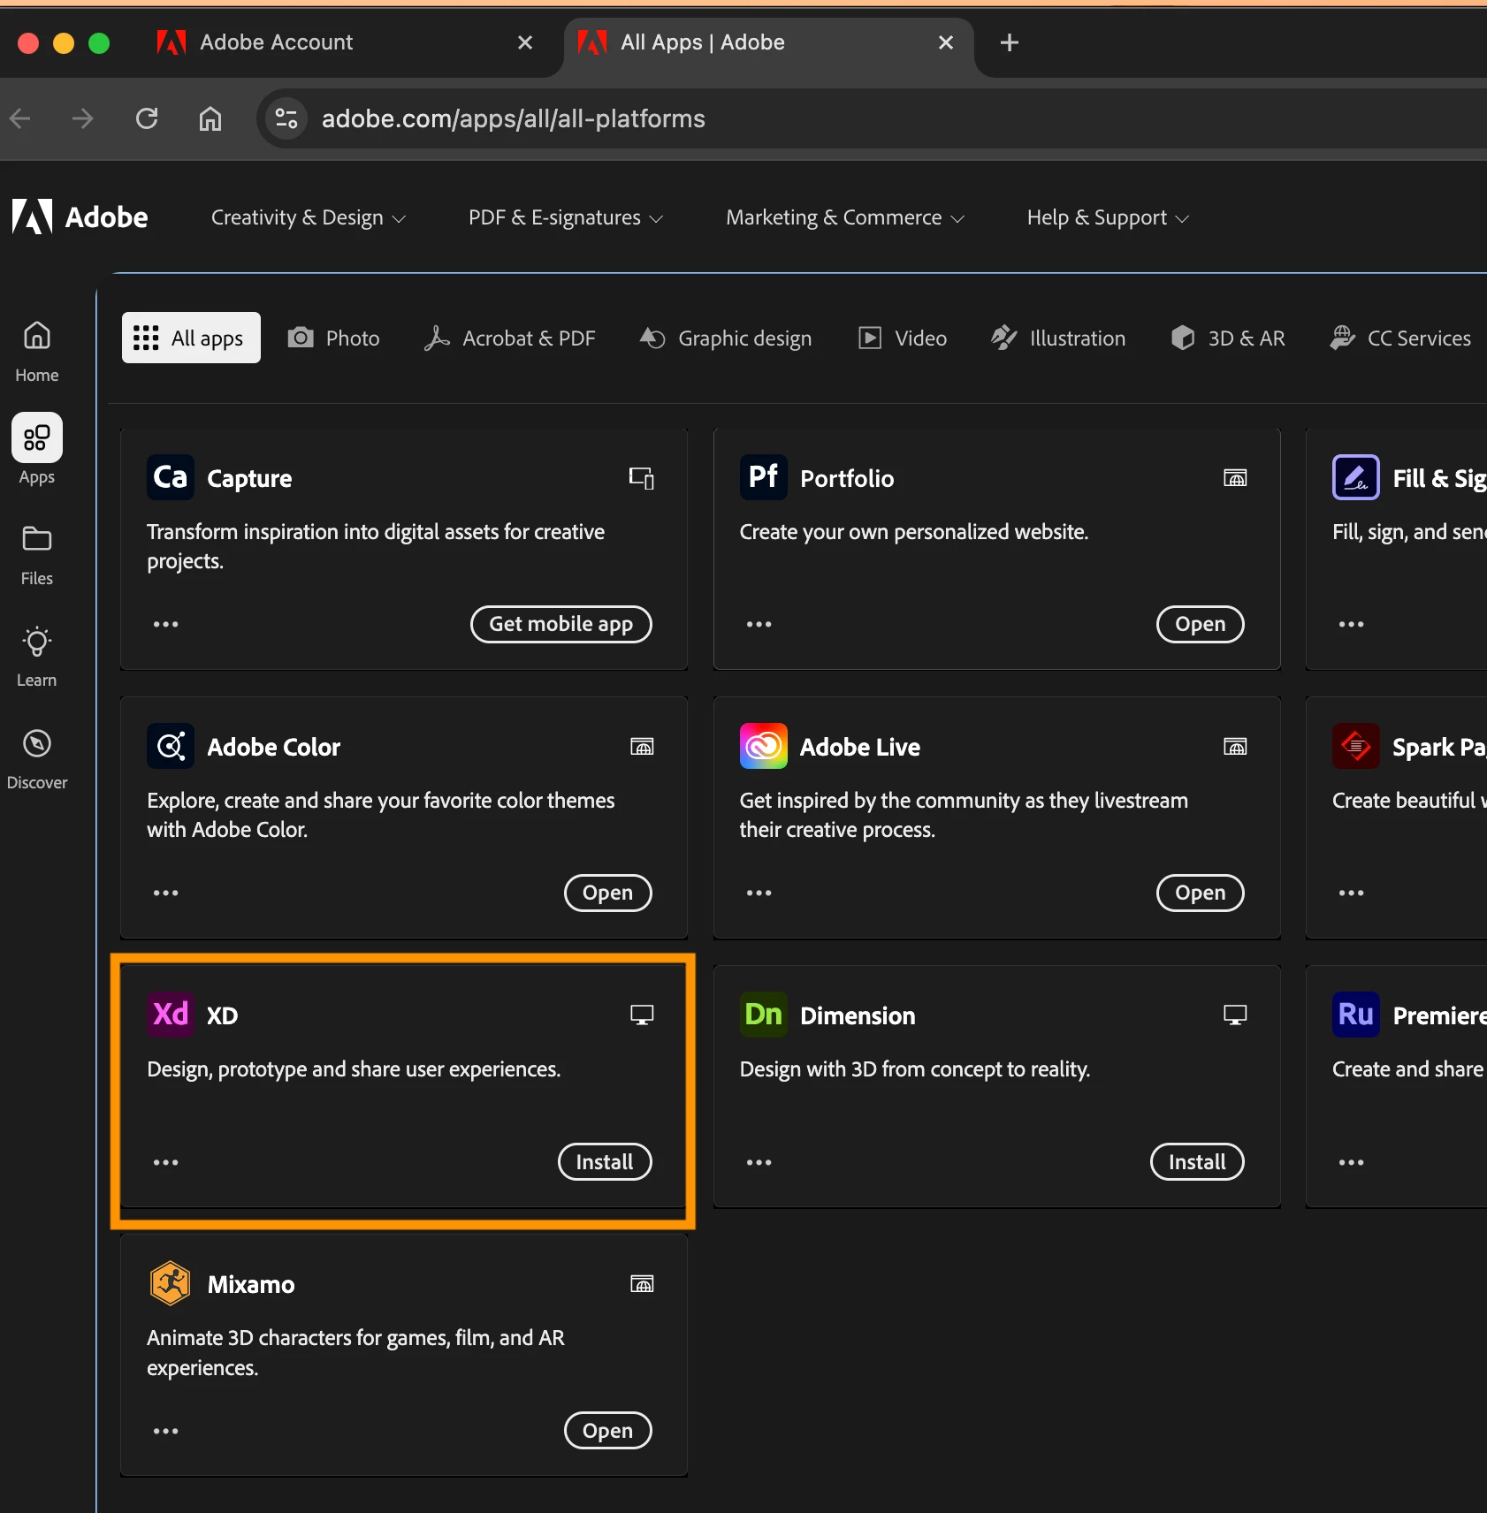Open more options for Dimension
1487x1513 pixels.
click(x=759, y=1162)
